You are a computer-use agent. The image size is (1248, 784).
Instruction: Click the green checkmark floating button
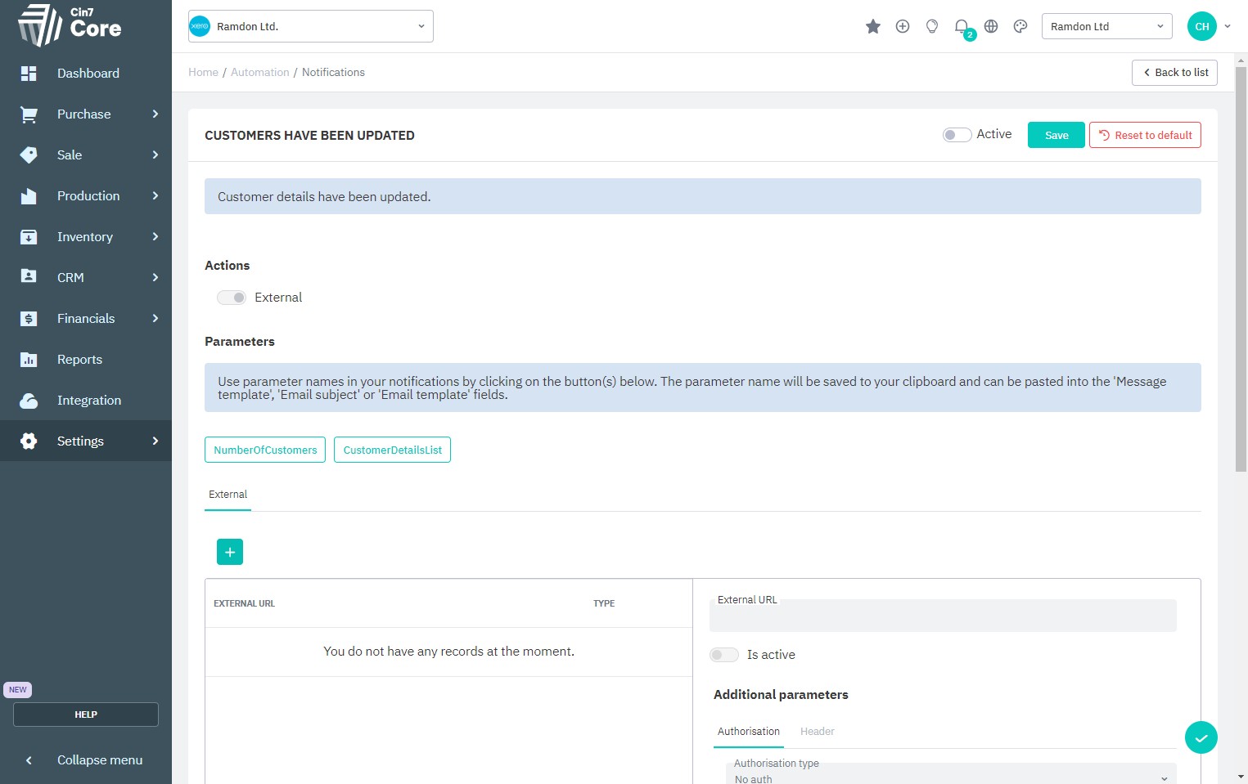(x=1201, y=737)
